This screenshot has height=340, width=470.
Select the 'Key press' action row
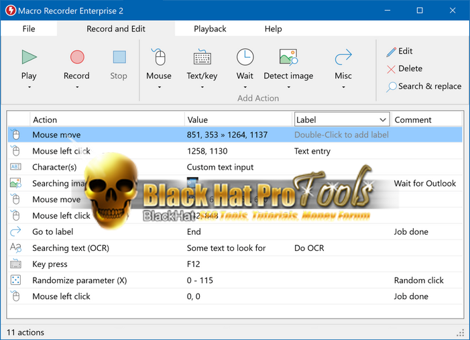[x=50, y=264]
